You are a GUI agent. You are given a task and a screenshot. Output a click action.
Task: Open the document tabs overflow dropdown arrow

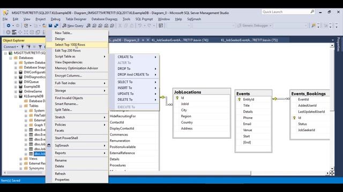click(333, 40)
